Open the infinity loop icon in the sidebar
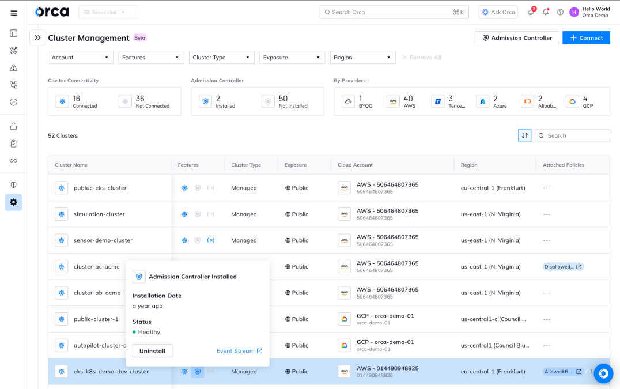Viewport: 620px width, 389px height. [13, 161]
